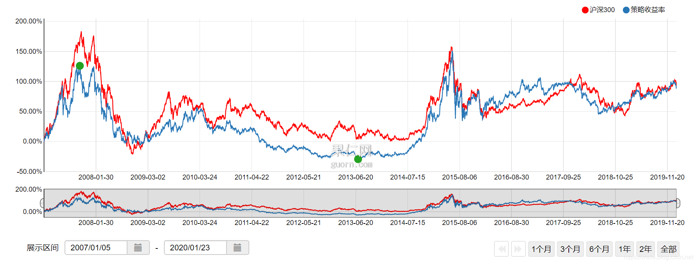Click the previous period double-arrow button
This screenshot has width=697, height=264.
coord(502,249)
